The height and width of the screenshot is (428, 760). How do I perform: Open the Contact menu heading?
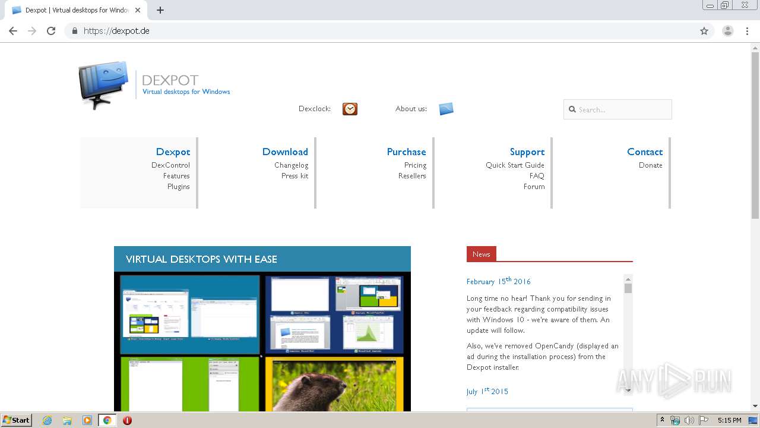point(645,152)
